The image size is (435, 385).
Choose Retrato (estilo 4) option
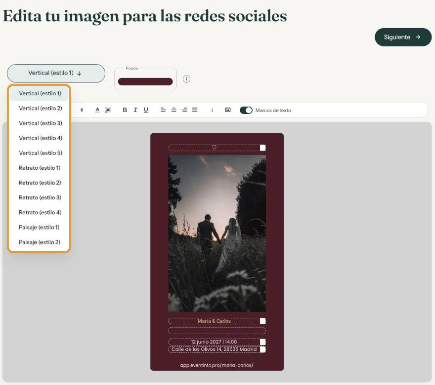[39, 212]
